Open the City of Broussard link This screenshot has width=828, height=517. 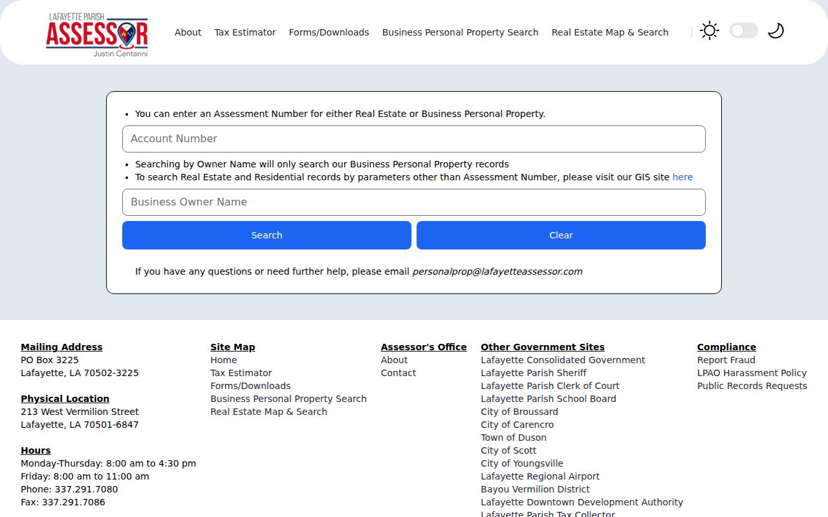click(519, 412)
